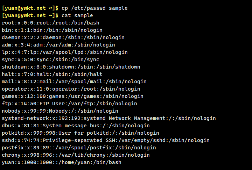The height and width of the screenshot is (170, 252).
Task: Click the games /usr/games line
Action: tap(72, 96)
